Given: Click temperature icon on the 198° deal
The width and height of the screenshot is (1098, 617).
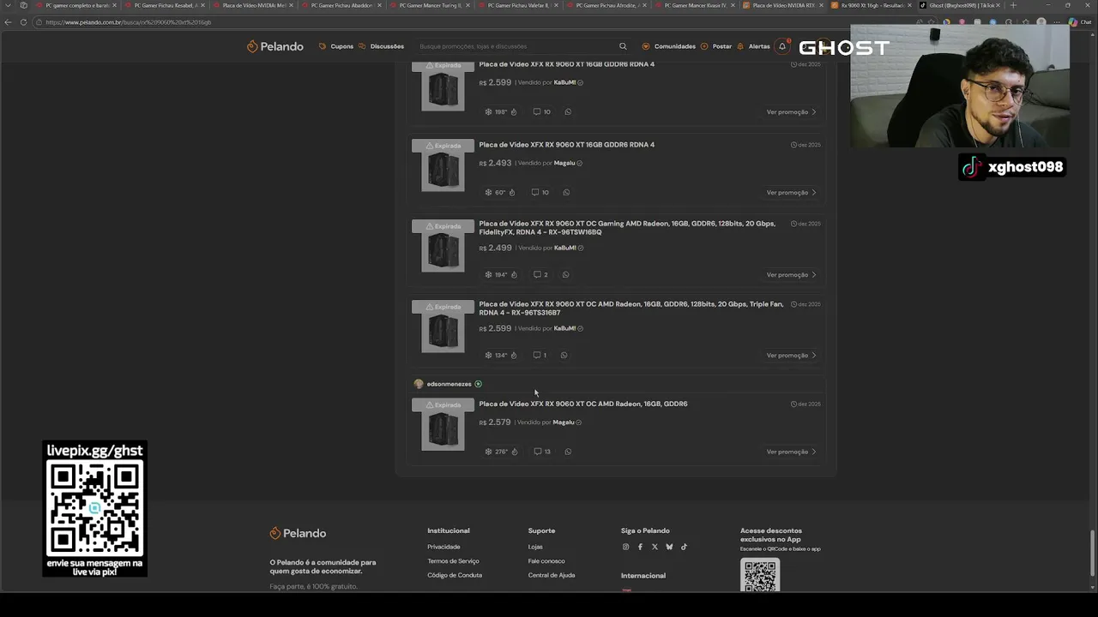Looking at the screenshot, I should [x=488, y=111].
